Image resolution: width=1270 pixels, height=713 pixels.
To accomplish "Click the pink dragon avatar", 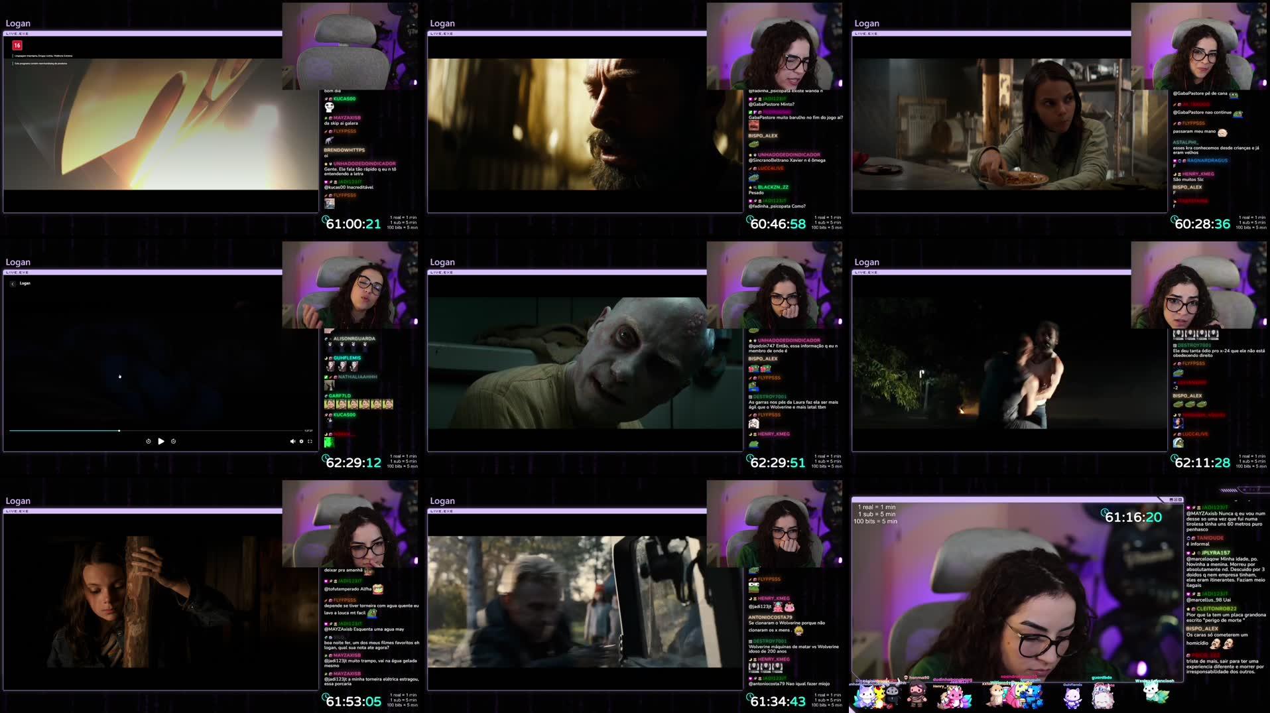I will coord(954,698).
